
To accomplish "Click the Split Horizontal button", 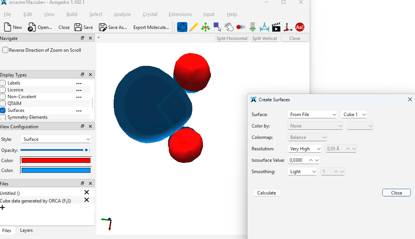I will point(232,38).
